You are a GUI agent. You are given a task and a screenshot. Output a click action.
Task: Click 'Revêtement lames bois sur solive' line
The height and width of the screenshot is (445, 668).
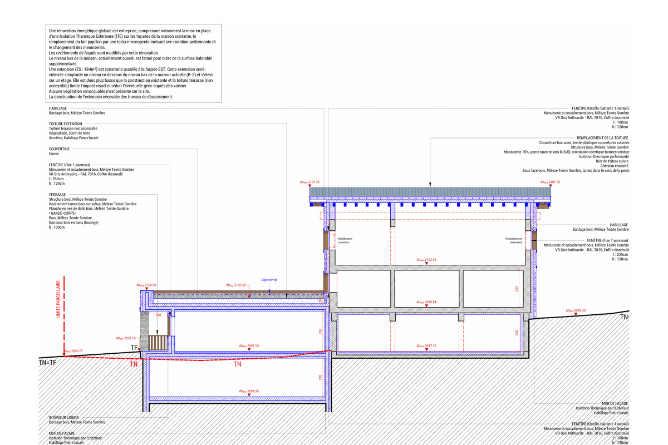92,204
